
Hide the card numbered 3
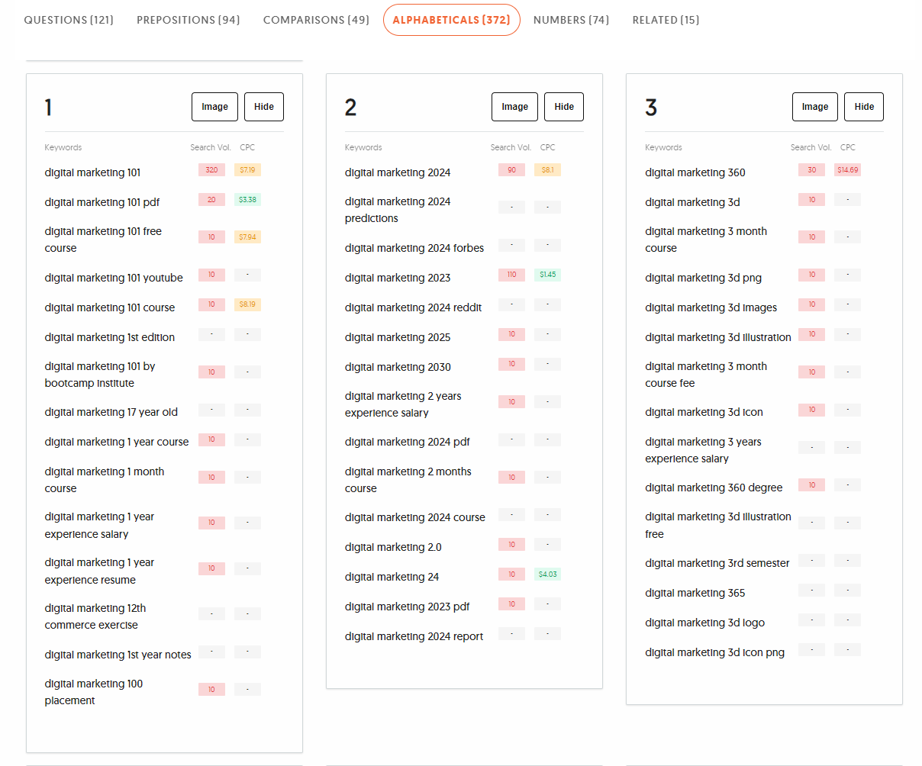pos(864,107)
